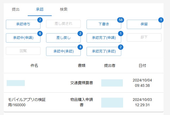
Task: Sort by the 件名 column header
Action: pyautogui.click(x=34, y=65)
